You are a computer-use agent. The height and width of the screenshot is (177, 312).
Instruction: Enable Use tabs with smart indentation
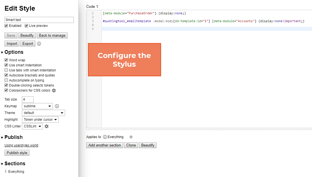[6, 70]
